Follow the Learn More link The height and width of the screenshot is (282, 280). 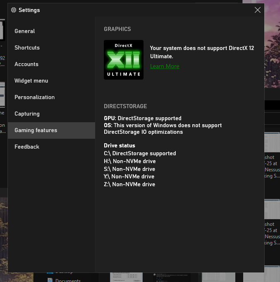(x=165, y=66)
